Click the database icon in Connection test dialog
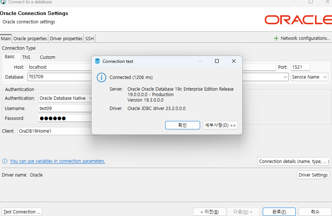 97,61
